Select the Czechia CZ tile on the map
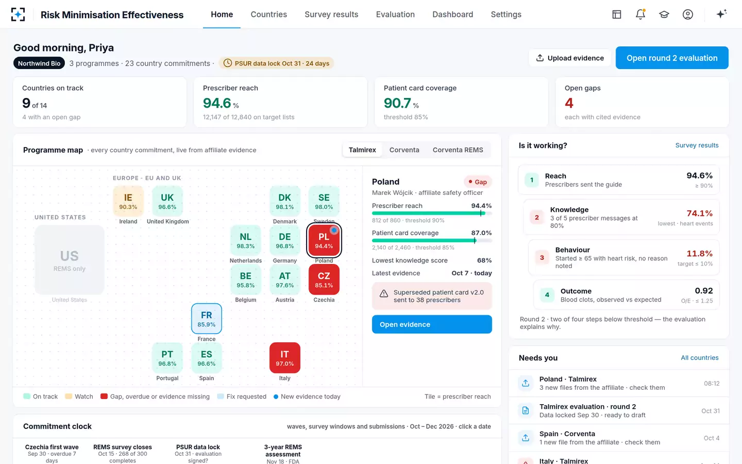This screenshot has width=742, height=464. [x=324, y=279]
